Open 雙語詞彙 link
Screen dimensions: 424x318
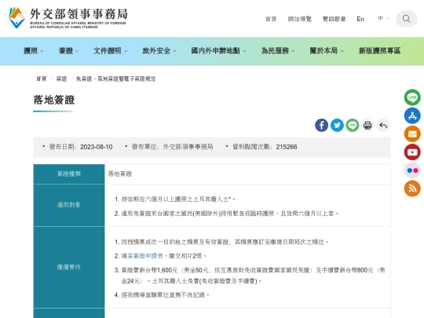[334, 19]
